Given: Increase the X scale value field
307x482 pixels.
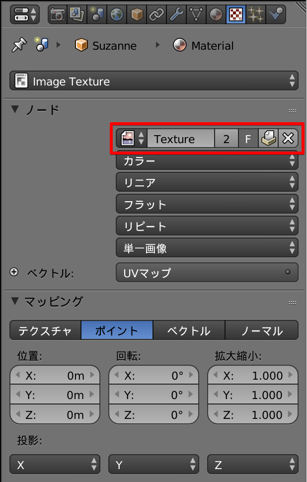Looking at the screenshot, I should click(290, 376).
